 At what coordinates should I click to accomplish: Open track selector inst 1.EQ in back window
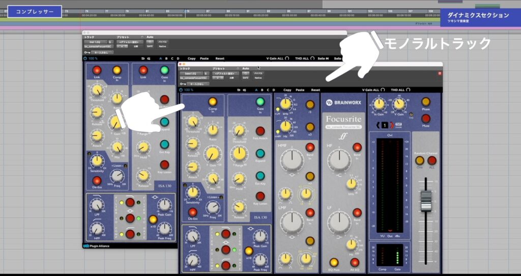coord(95,42)
